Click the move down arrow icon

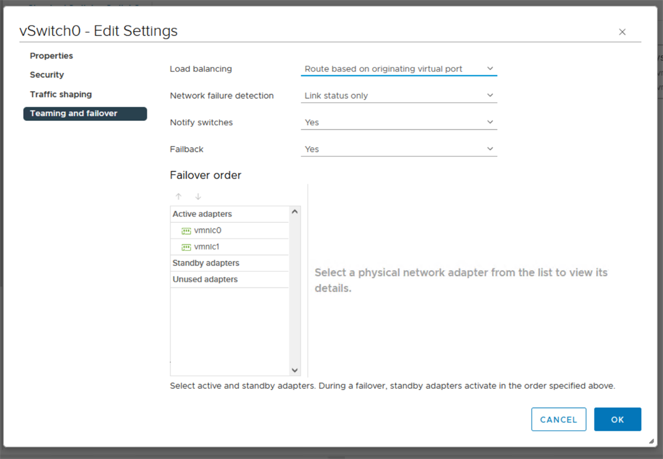(198, 196)
